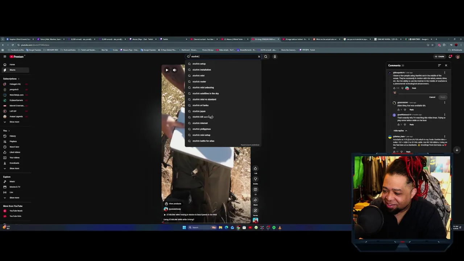The image size is (464, 261).
Task: Click the Create button
Action: 440,57
